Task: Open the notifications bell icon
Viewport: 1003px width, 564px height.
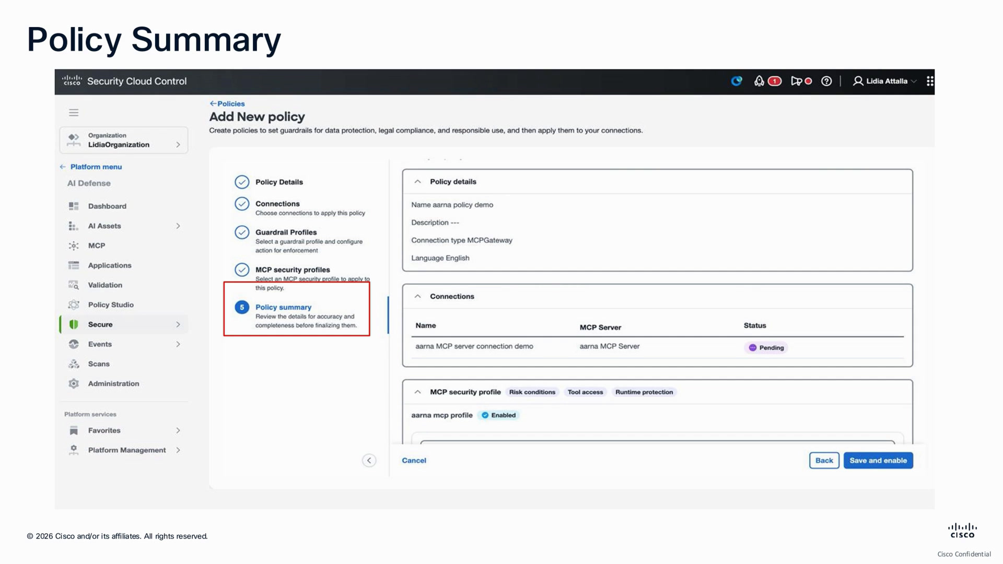Action: (x=759, y=81)
